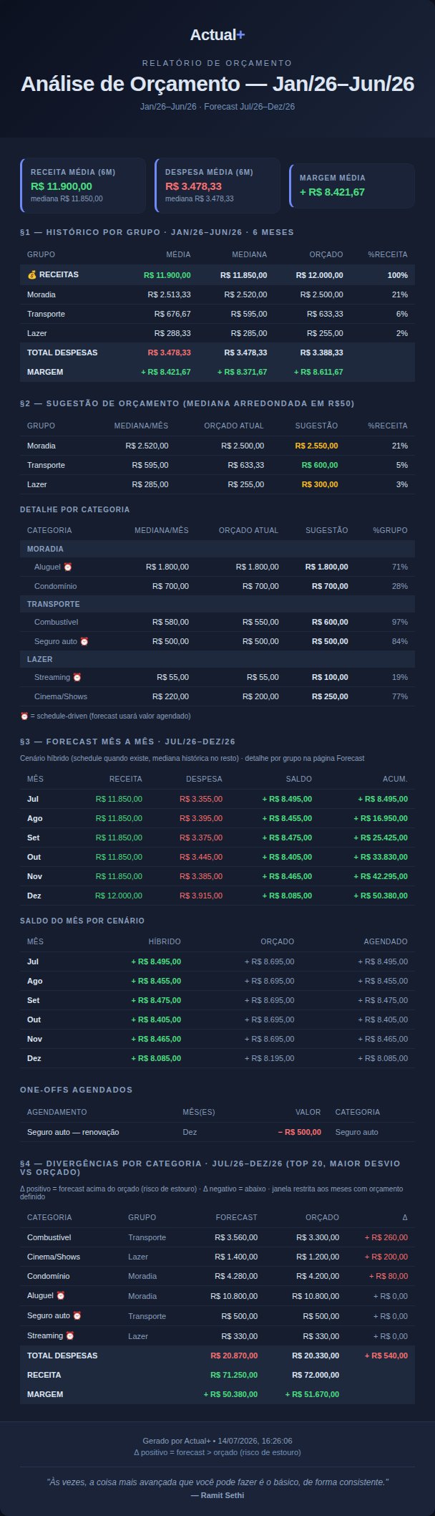This screenshot has height=1516, width=435.
Task: Click the clock icon beside Seguro auto in Detalhe por Categoria
Action: coord(84,641)
